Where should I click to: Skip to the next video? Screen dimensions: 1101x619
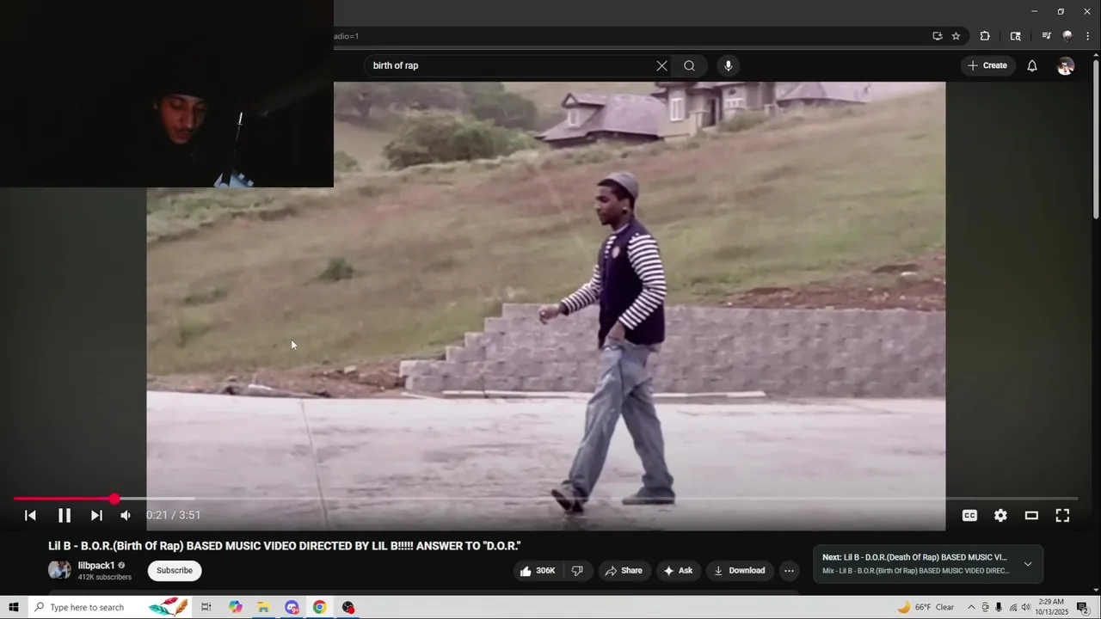click(96, 516)
